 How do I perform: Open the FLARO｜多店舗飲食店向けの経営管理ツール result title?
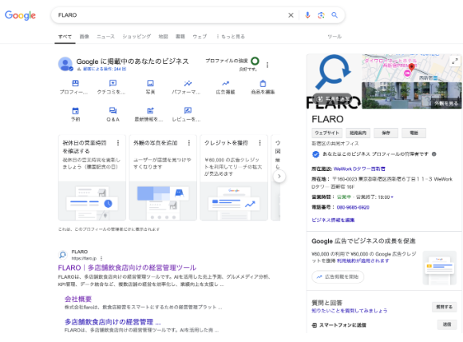(x=127, y=268)
